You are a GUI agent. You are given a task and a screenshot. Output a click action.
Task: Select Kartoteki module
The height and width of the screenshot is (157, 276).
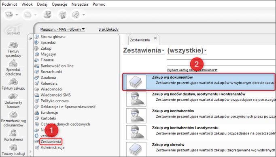[x=49, y=118]
